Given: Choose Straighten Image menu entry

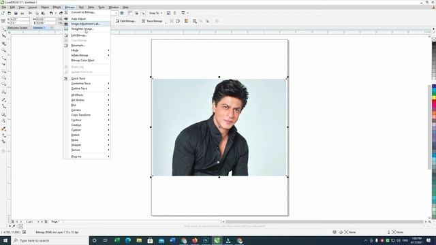Looking at the screenshot, I should [x=87, y=29].
